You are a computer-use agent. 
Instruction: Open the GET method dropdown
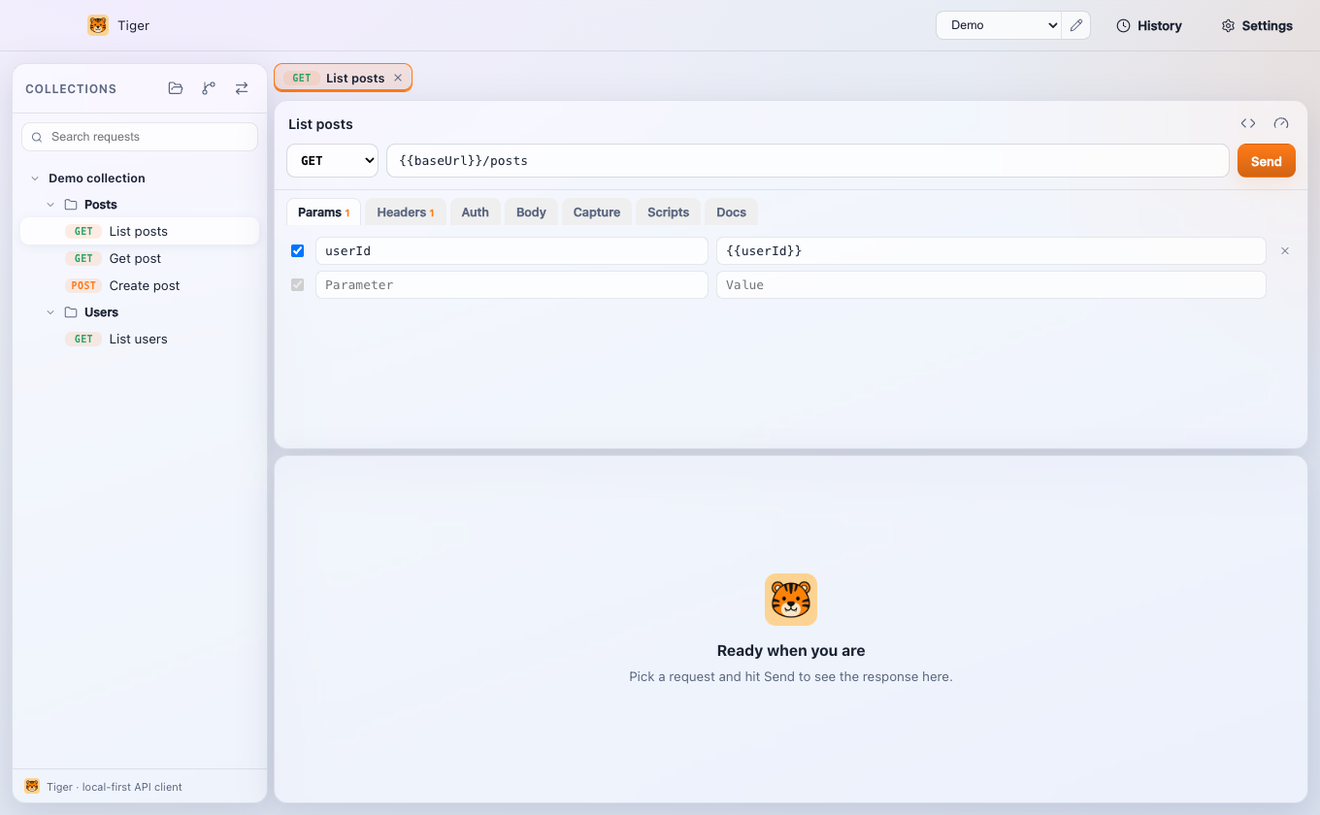[333, 161]
